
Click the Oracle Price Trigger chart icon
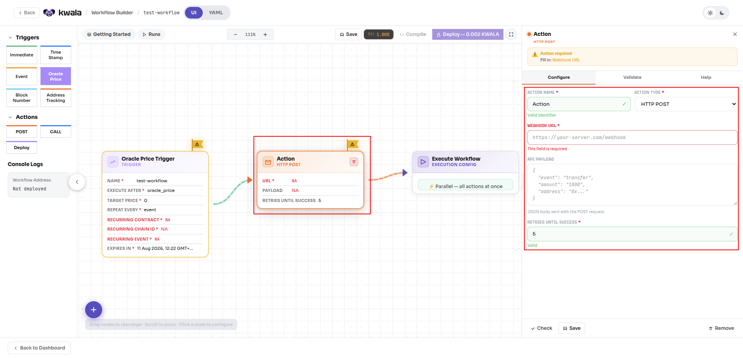[113, 162]
